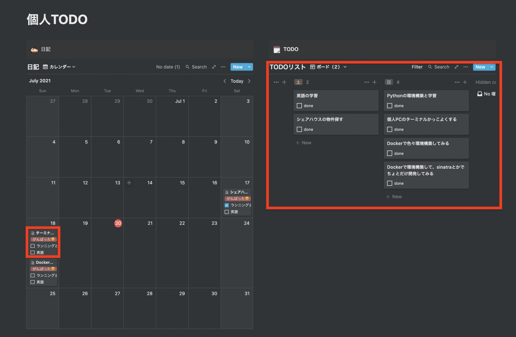Viewport: 516px width, 337px height.
Task: Click the calendar icon beside TODO
Action: click(276, 49)
